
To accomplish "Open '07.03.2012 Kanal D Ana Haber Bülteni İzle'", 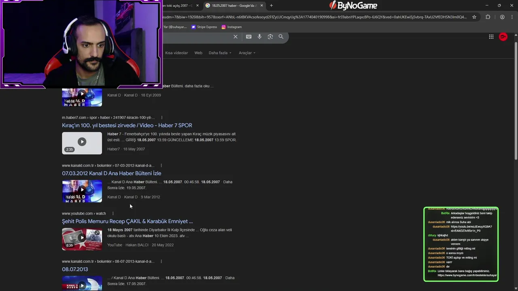I will [112, 173].
